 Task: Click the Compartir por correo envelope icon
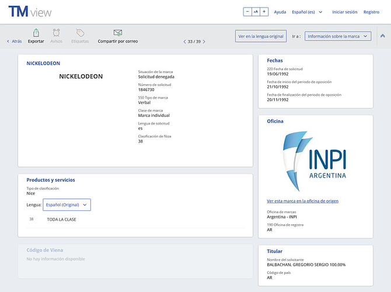(118, 33)
